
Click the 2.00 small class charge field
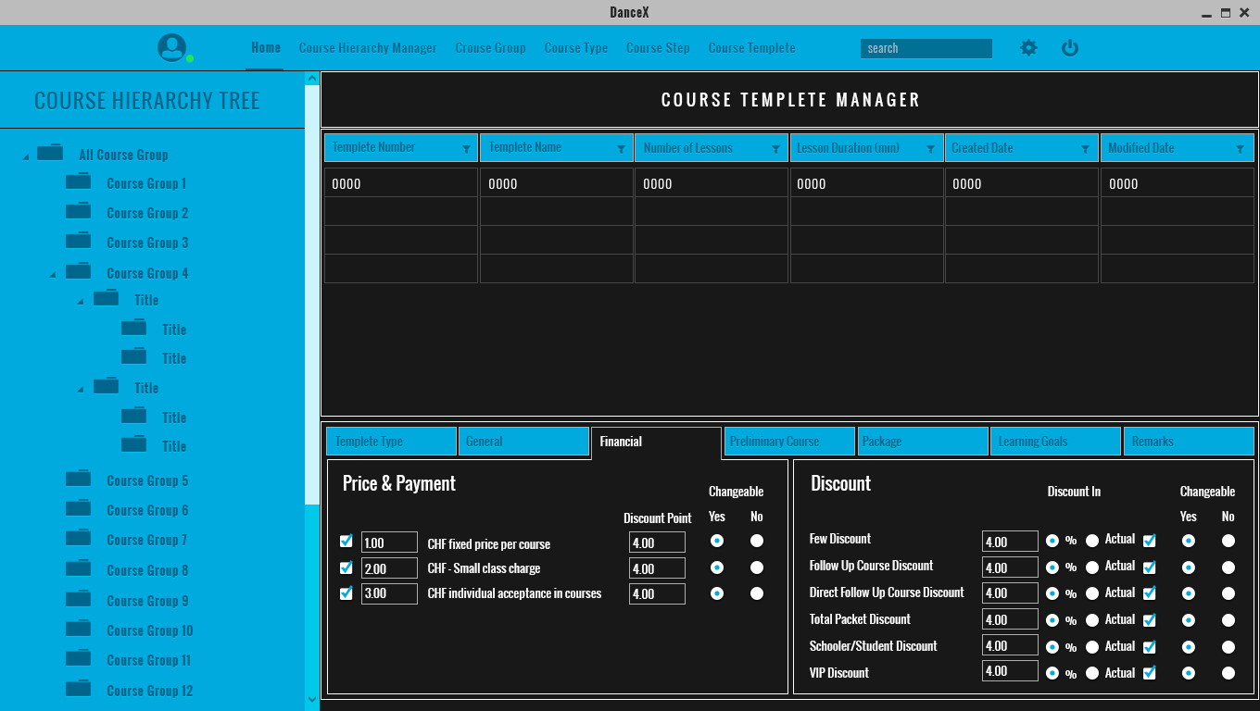[389, 568]
